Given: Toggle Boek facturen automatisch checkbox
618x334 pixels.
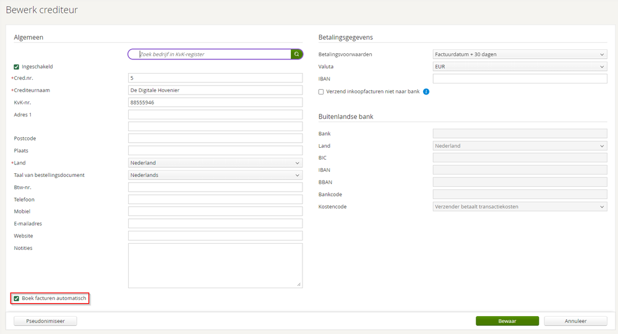Looking at the screenshot, I should pos(17,299).
